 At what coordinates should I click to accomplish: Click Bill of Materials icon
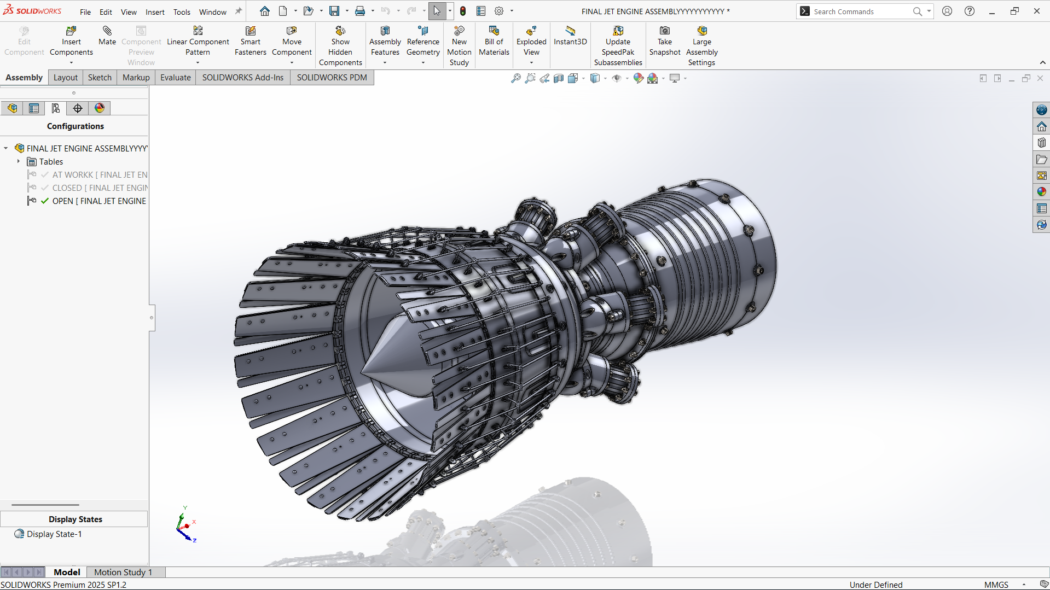coord(494,31)
